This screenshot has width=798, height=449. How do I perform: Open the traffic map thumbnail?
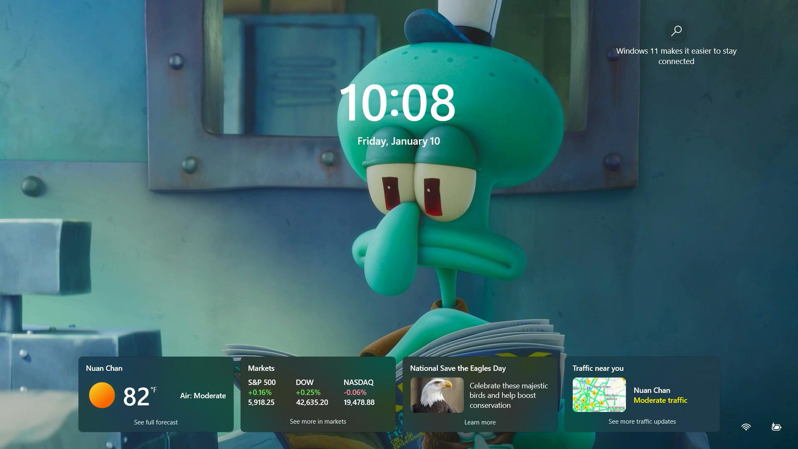[x=599, y=395]
